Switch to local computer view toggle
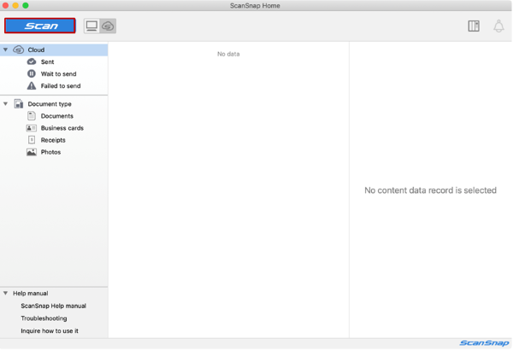This screenshot has width=513, height=350. 91,26
